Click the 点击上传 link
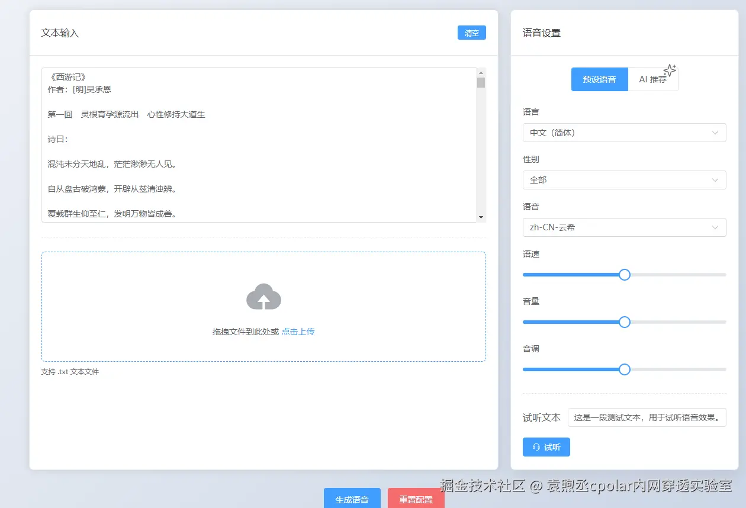Viewport: 746px width, 508px height. [298, 332]
